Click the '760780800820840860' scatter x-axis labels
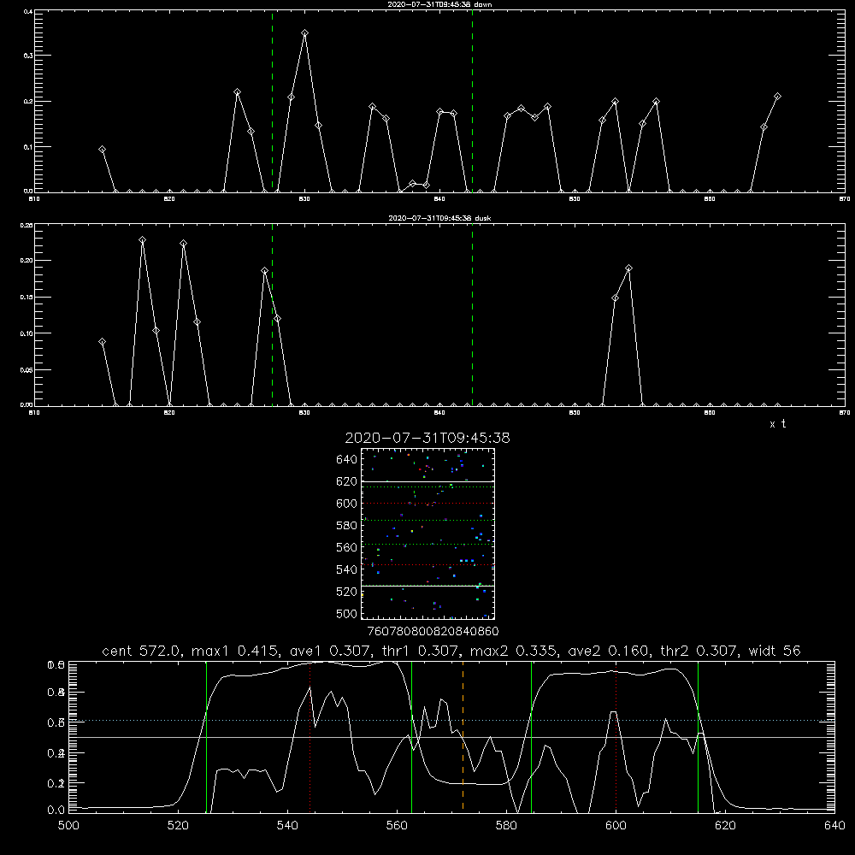Screen dimensions: 855x855 coord(433,632)
